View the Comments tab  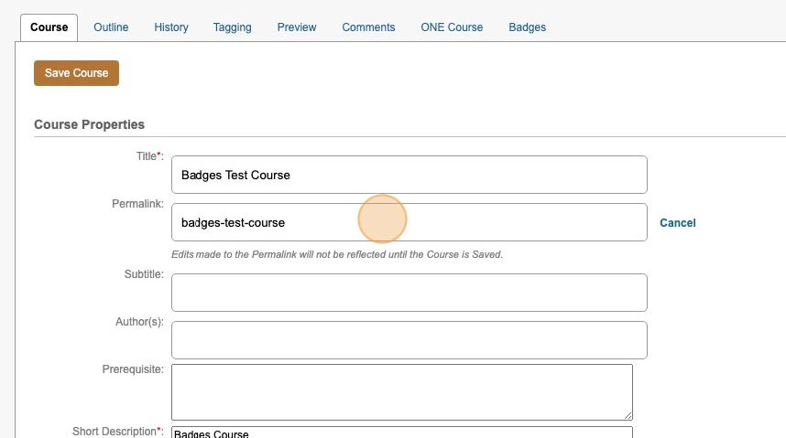pos(368,27)
